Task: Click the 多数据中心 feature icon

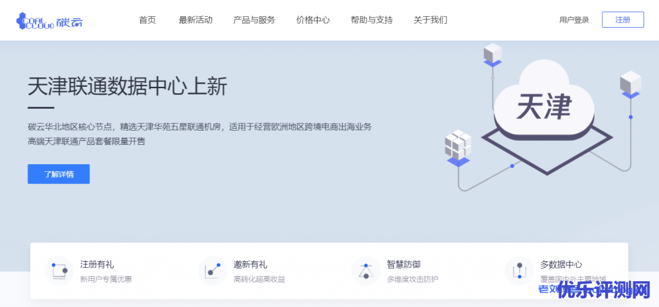Action: coord(519,271)
